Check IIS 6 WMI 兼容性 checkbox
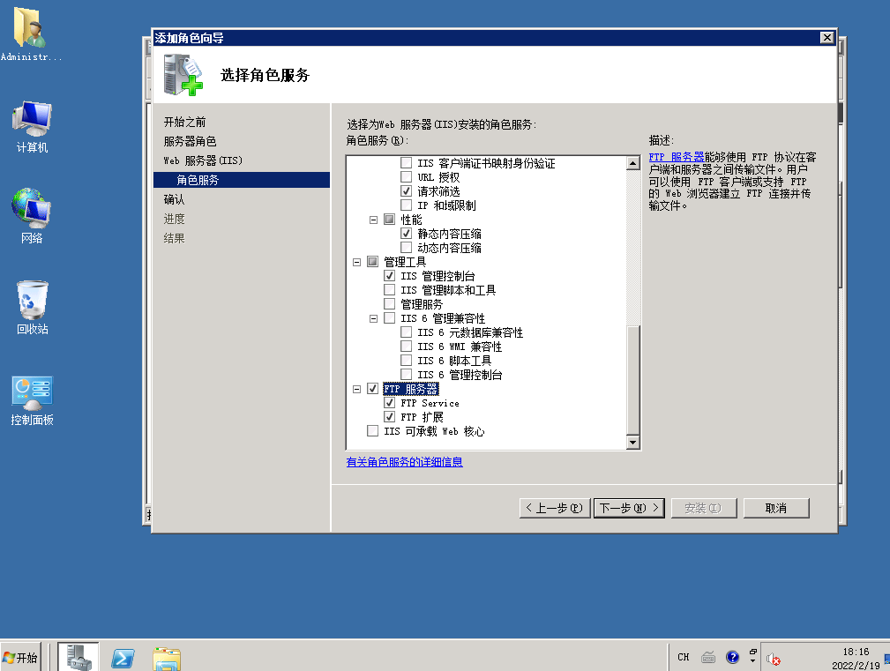The image size is (890, 671). (406, 346)
